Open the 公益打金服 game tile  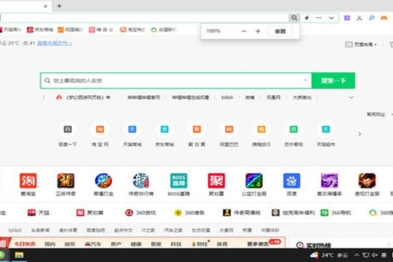(254, 181)
